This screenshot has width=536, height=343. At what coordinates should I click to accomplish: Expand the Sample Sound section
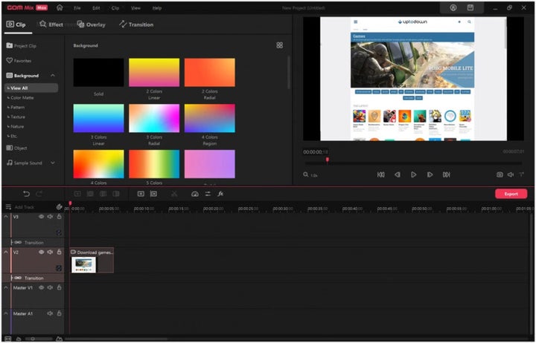pos(53,163)
